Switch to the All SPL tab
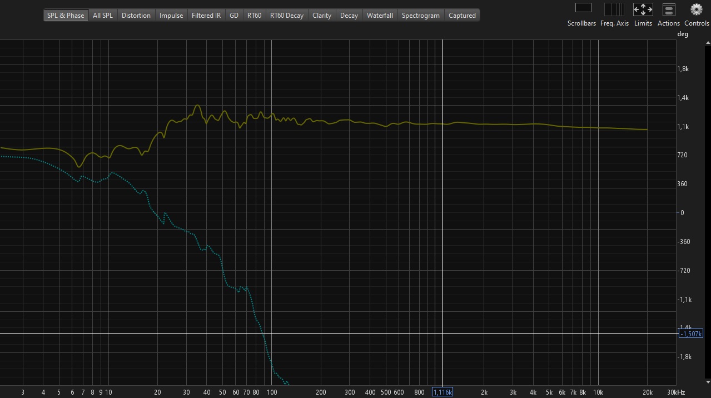Screen dimensions: 711x398 pos(103,16)
